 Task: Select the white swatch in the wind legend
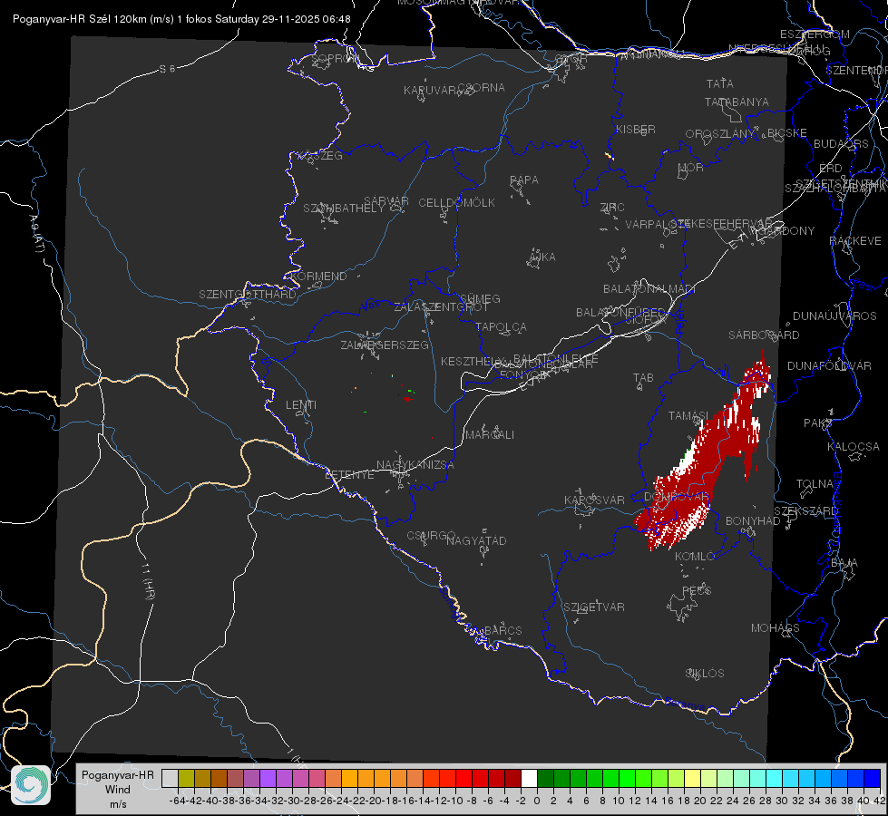[529, 779]
